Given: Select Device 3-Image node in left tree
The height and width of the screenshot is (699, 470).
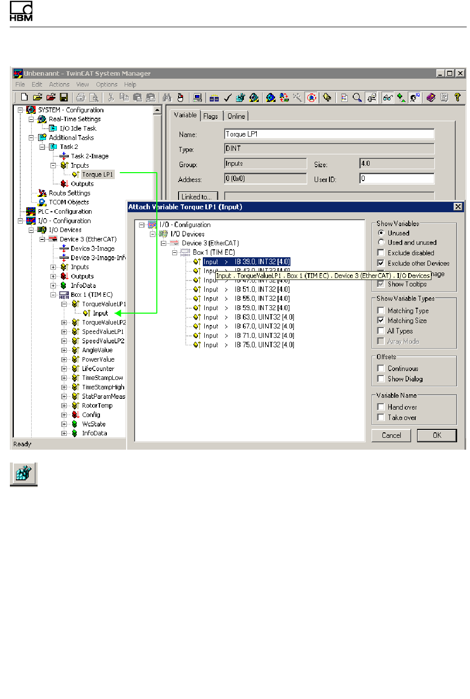Looking at the screenshot, I should [92, 248].
